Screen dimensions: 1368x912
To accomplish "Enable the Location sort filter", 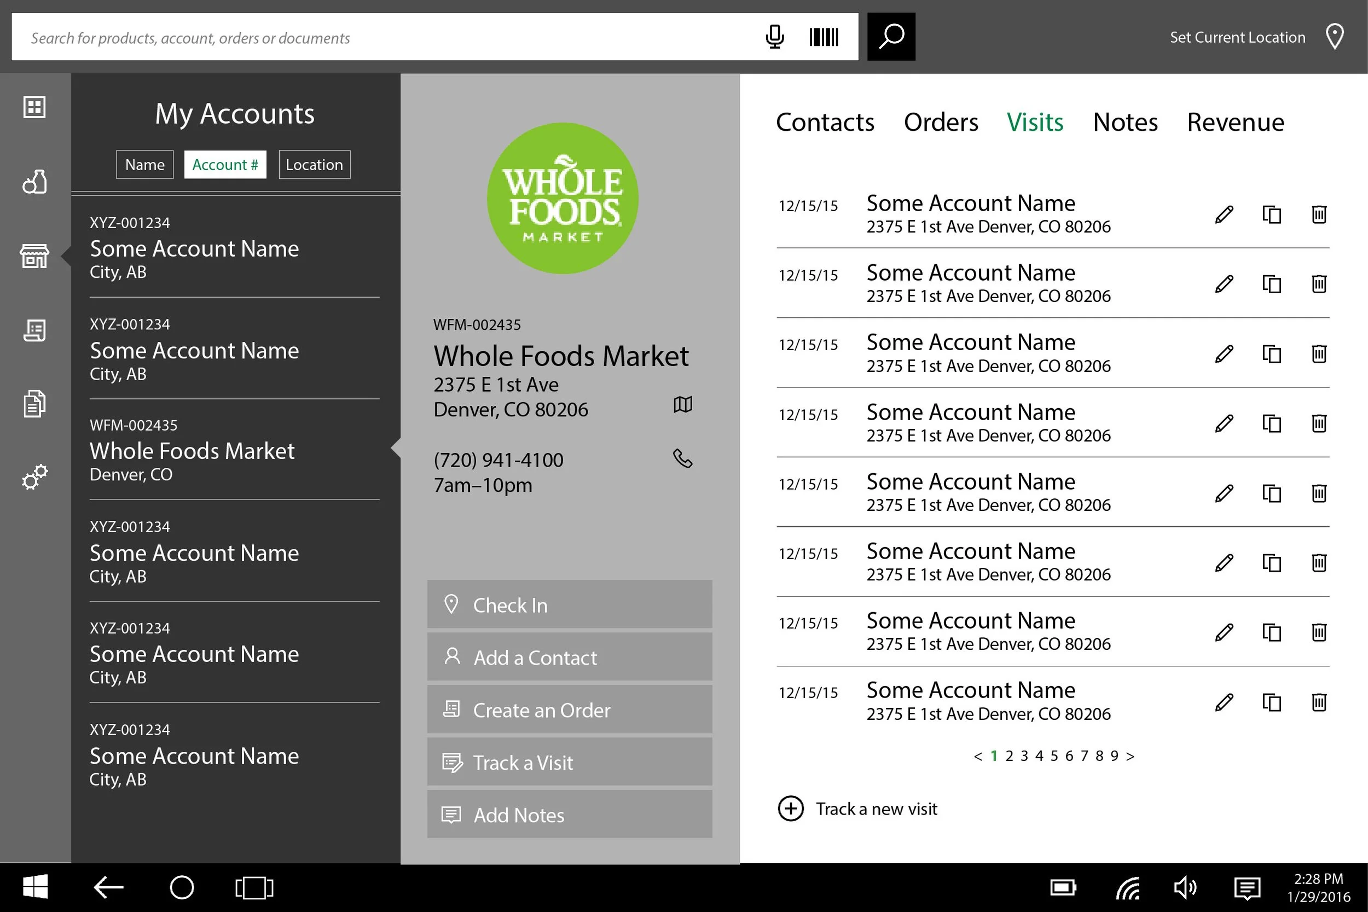I will pos(314,165).
